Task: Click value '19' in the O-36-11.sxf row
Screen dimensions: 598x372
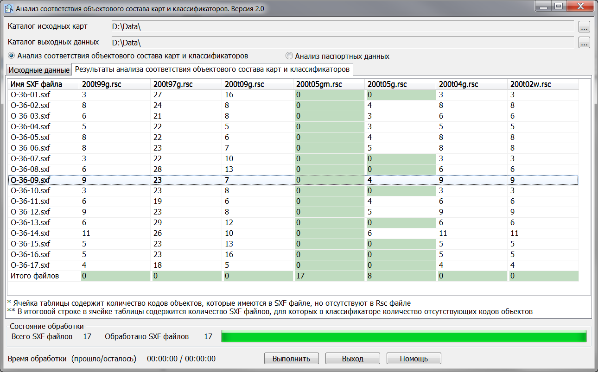Action: tap(157, 201)
